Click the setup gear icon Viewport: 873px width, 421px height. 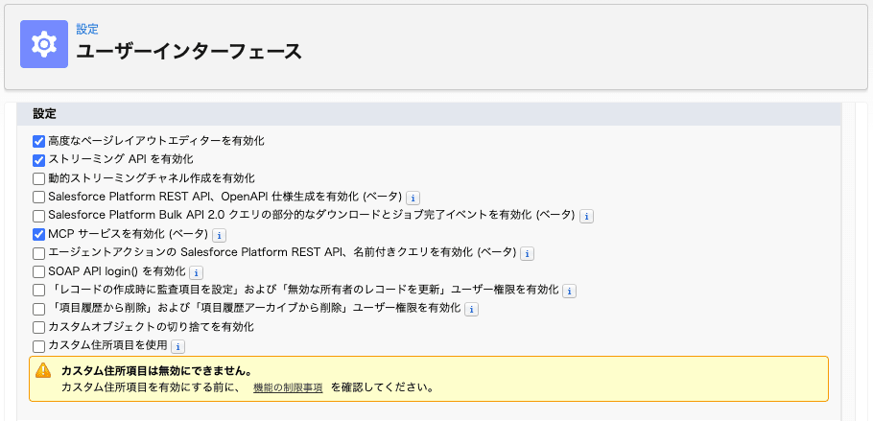point(44,44)
